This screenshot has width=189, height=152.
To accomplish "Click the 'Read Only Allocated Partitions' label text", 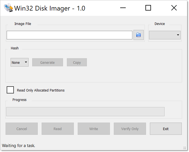I will tap(41, 90).
